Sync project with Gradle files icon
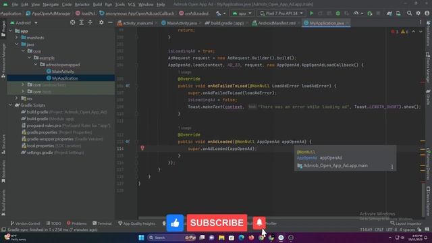 (389, 13)
